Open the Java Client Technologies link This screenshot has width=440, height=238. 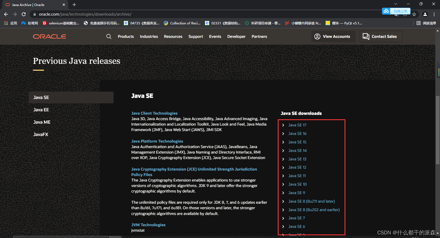click(x=154, y=113)
